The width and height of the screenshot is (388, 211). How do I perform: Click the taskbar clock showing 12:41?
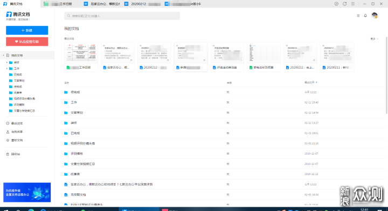[364, 209]
